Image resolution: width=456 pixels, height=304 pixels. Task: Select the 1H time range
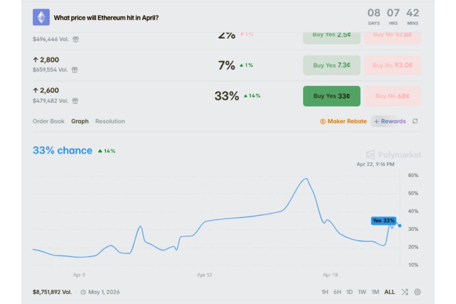click(325, 292)
